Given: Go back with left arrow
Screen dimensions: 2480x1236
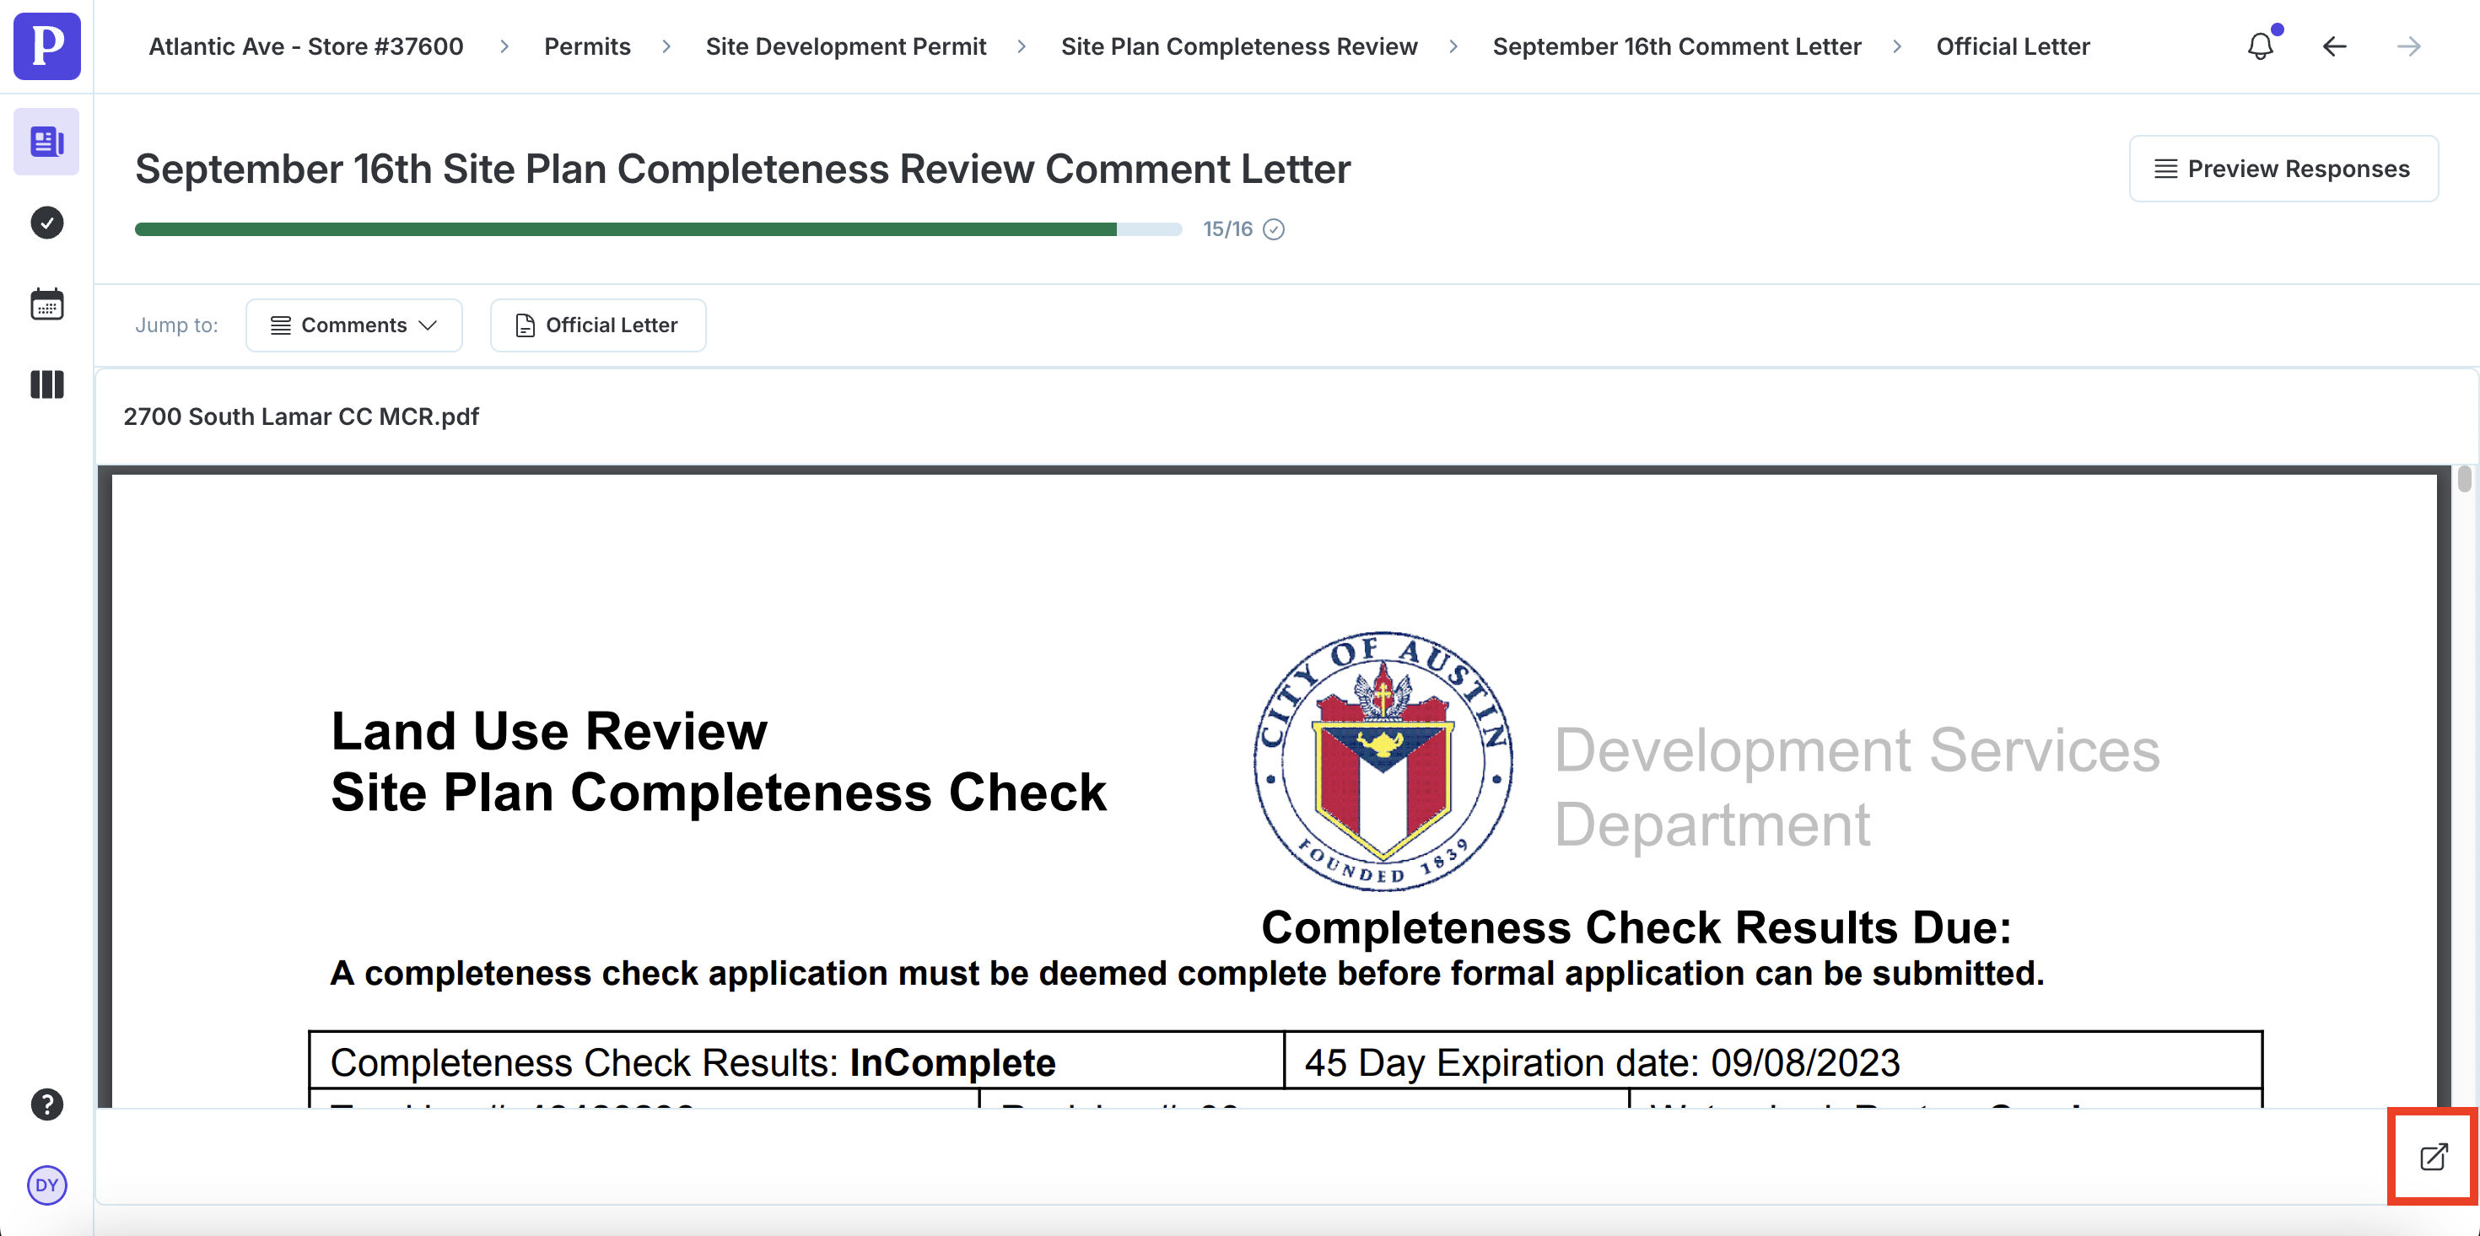Looking at the screenshot, I should (2334, 46).
